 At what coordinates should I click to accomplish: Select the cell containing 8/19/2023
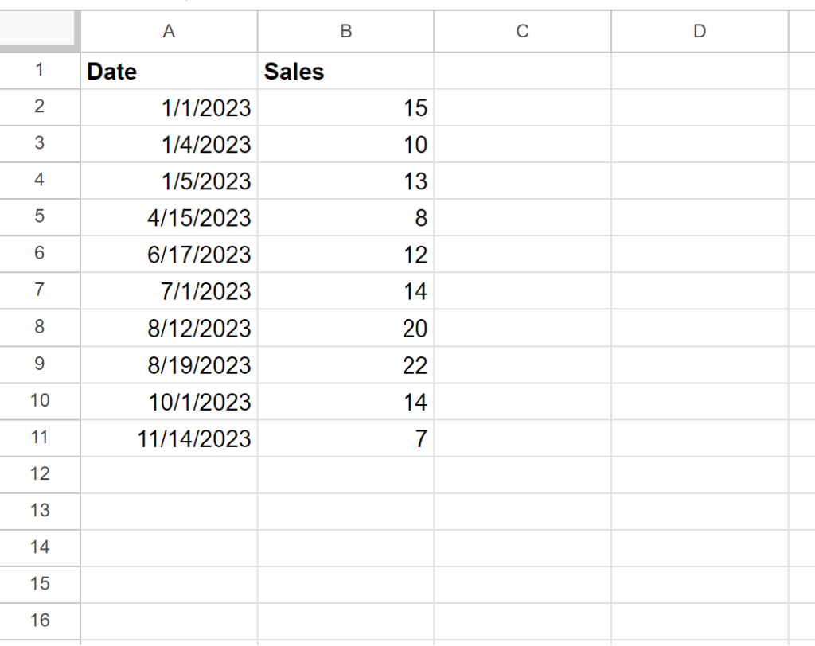click(x=169, y=365)
